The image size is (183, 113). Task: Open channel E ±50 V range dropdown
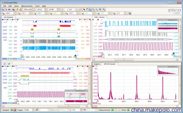tap(78, 13)
